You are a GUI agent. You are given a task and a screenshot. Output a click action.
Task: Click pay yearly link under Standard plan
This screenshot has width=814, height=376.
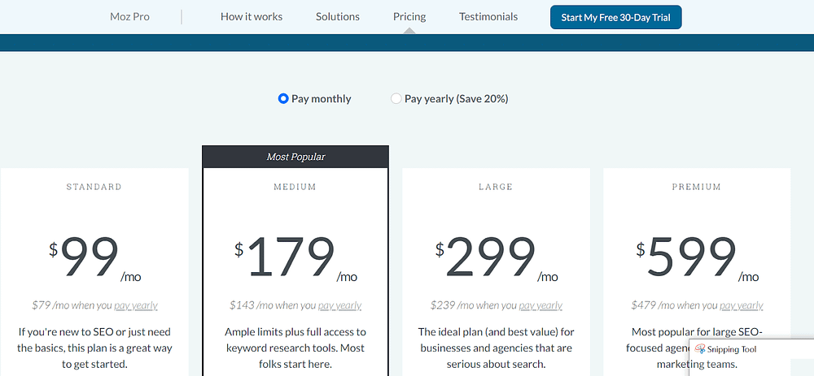135,305
